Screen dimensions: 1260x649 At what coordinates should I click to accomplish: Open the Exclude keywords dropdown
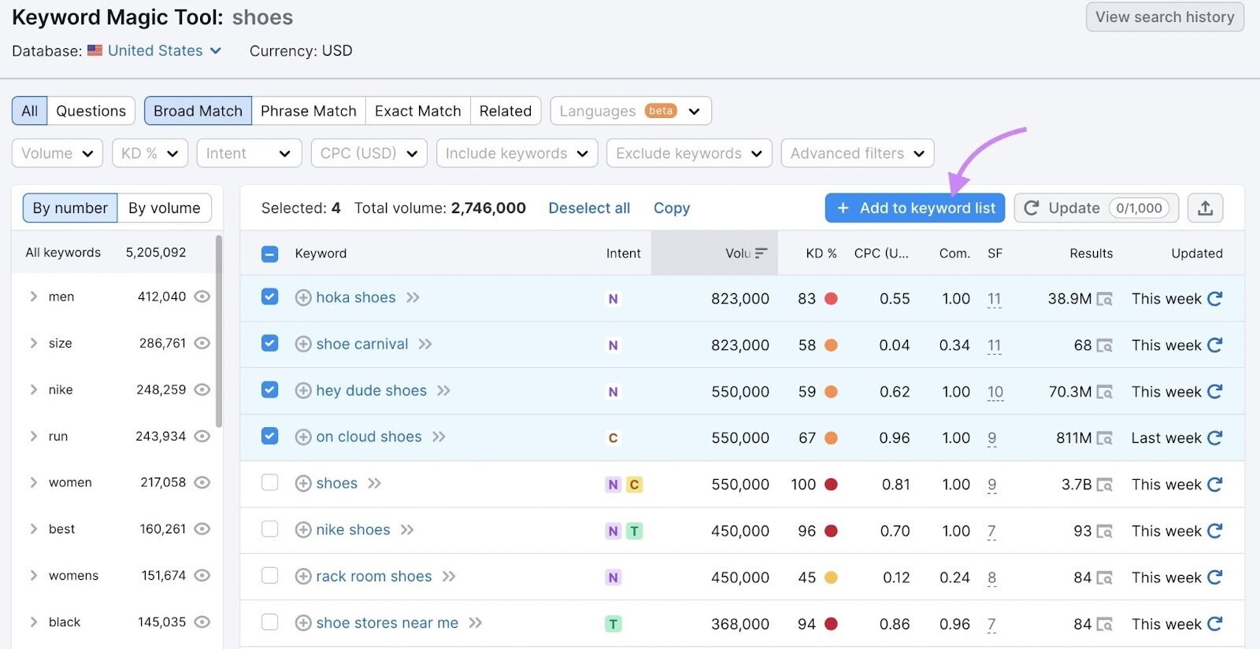(689, 153)
